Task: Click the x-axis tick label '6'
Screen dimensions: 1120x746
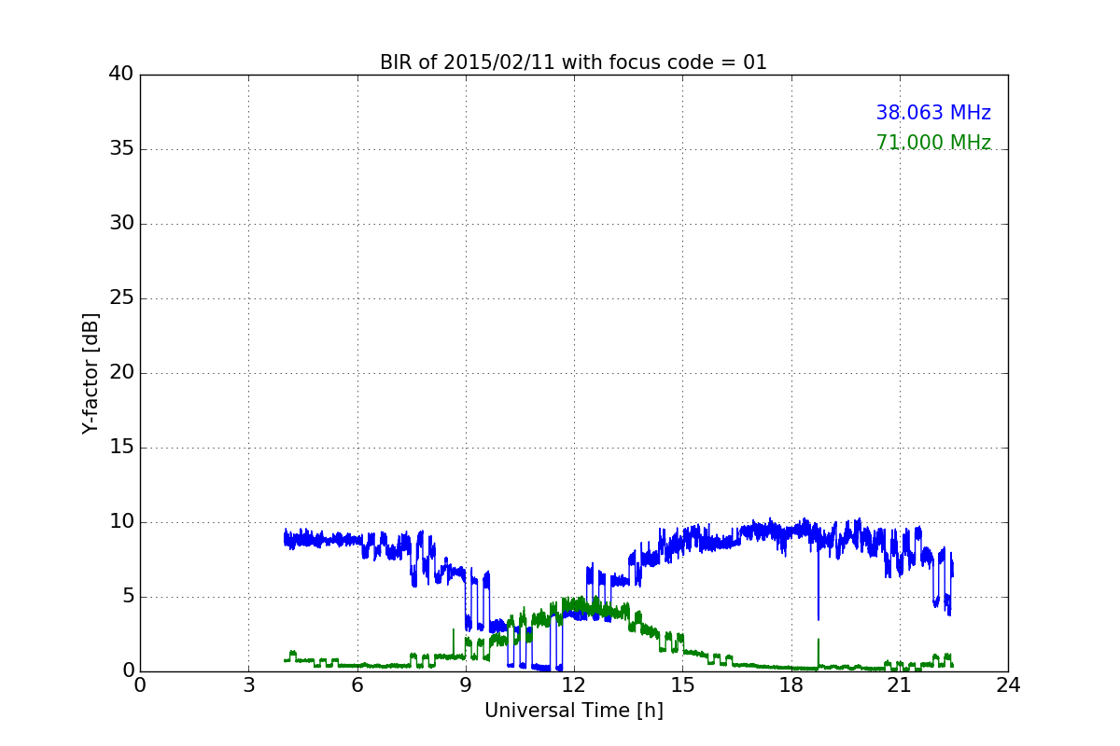Action: [357, 684]
